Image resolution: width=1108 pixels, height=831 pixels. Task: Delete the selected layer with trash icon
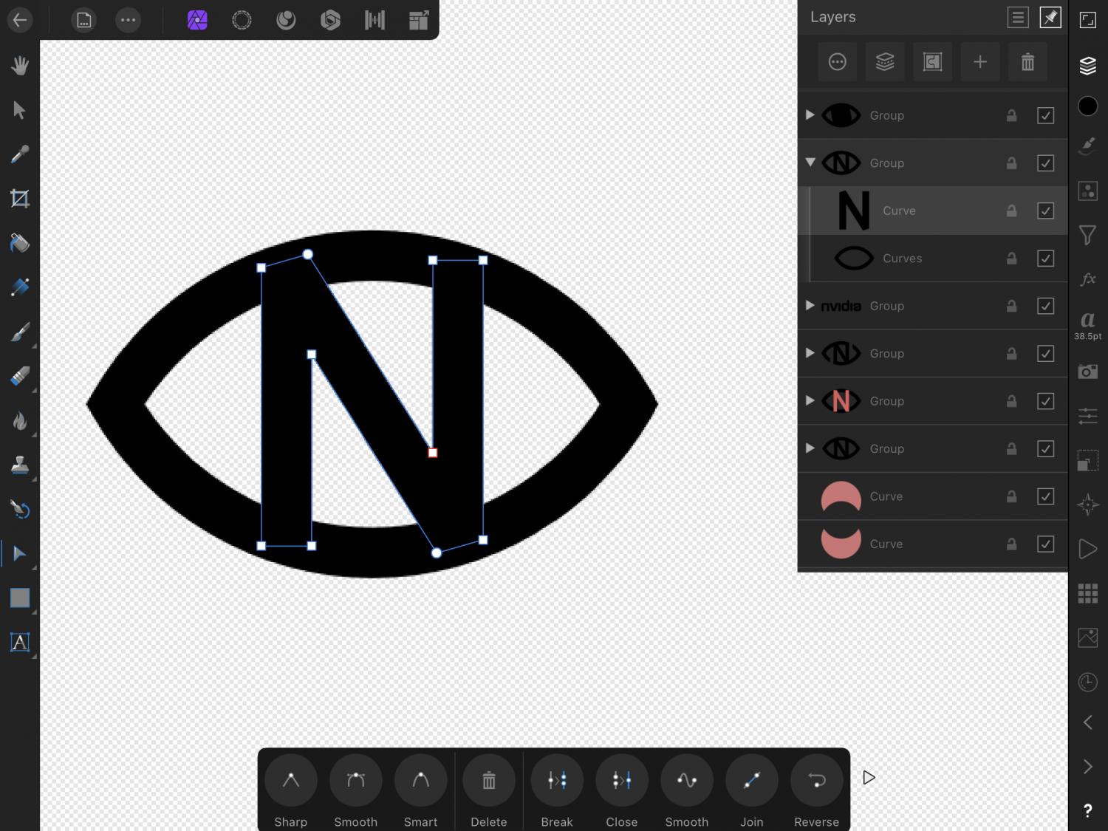(1027, 62)
